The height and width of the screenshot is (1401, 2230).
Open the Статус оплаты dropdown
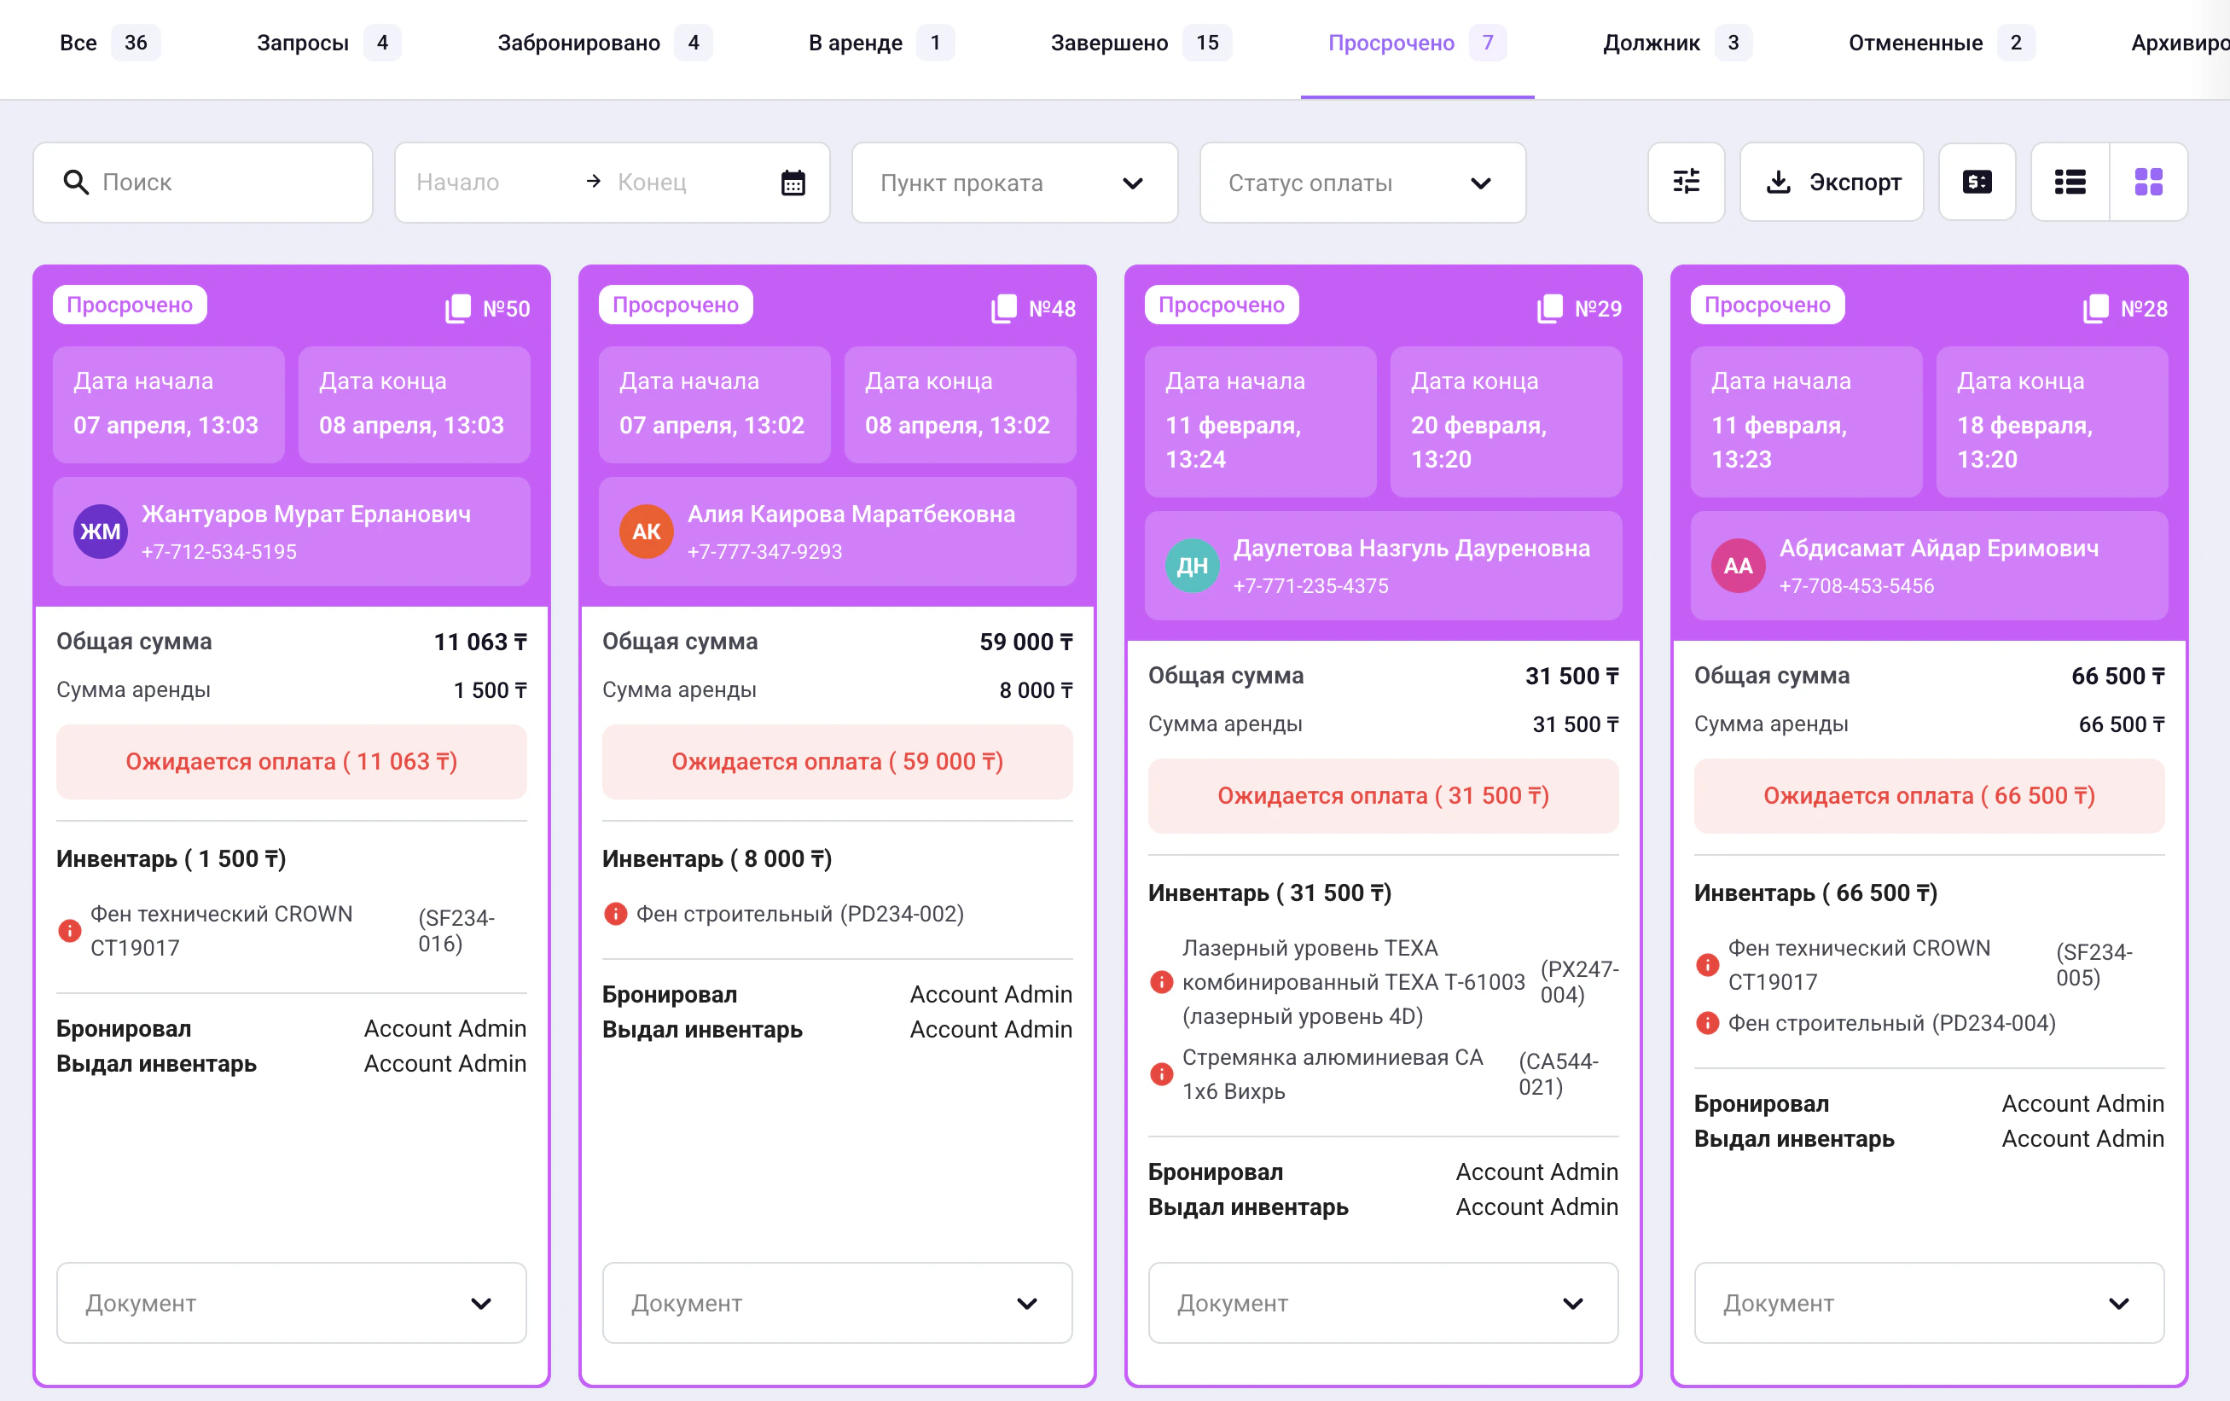pos(1362,183)
